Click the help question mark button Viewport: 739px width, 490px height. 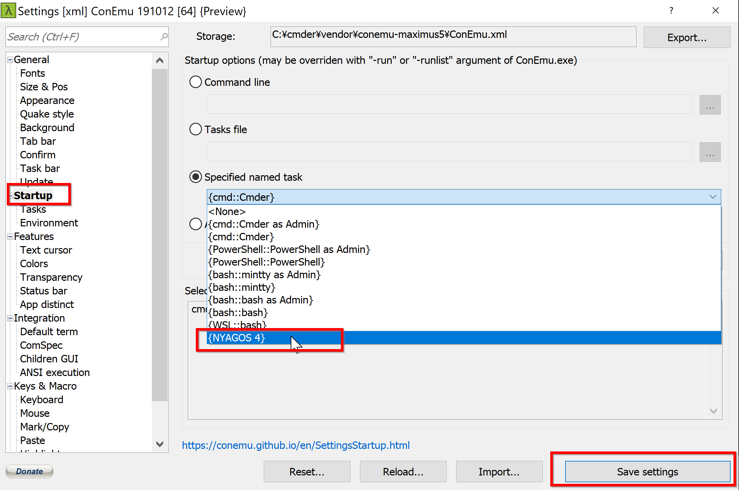(671, 11)
